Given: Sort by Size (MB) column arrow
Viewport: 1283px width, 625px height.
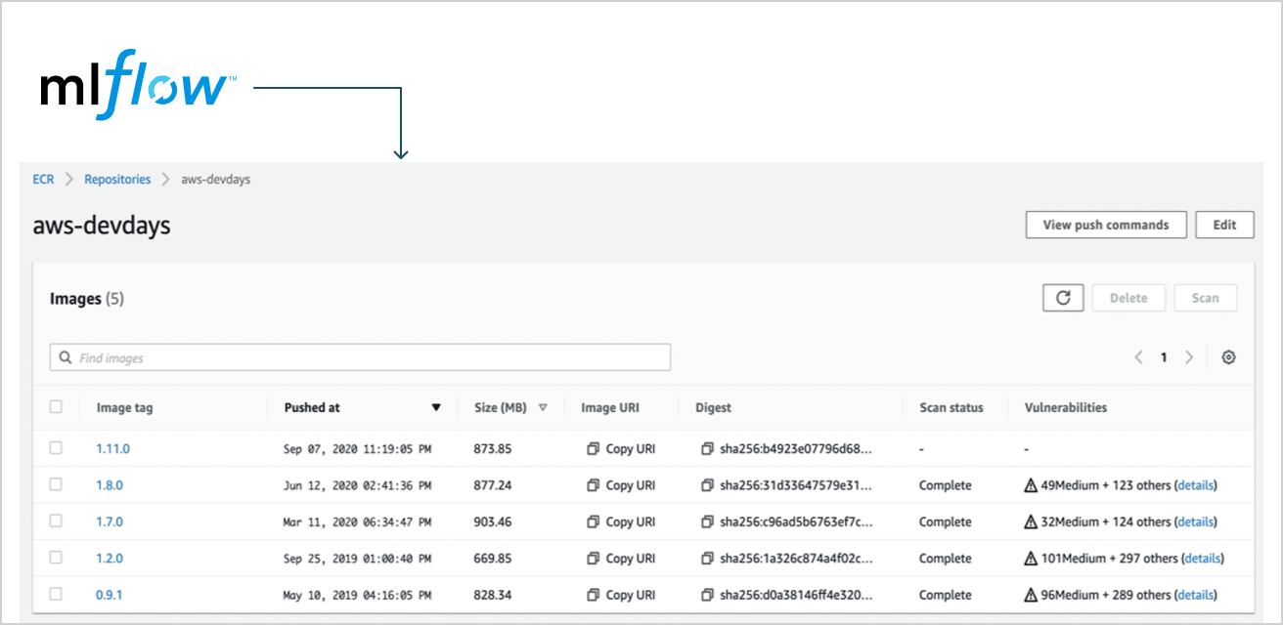Looking at the screenshot, I should click(x=543, y=408).
